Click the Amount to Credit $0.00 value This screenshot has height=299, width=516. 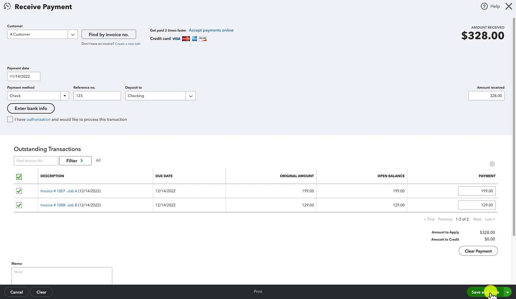pos(490,239)
